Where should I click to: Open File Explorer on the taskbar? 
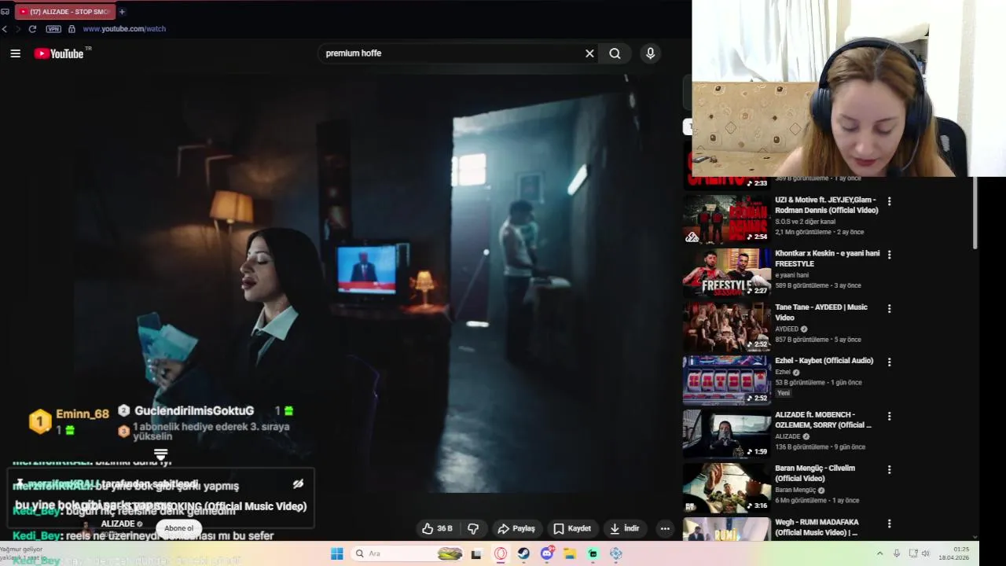pos(570,554)
